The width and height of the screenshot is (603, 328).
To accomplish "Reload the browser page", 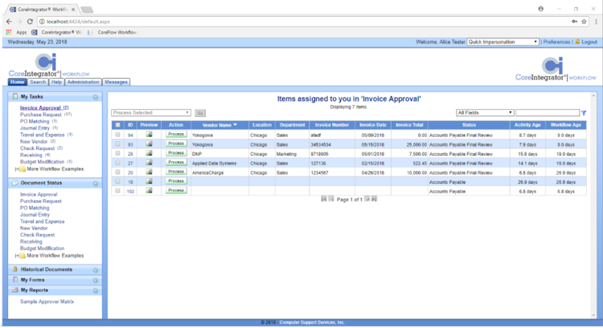I will [30, 22].
